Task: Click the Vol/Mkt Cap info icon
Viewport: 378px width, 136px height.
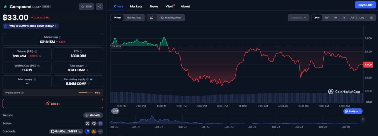Action: (x=38, y=65)
